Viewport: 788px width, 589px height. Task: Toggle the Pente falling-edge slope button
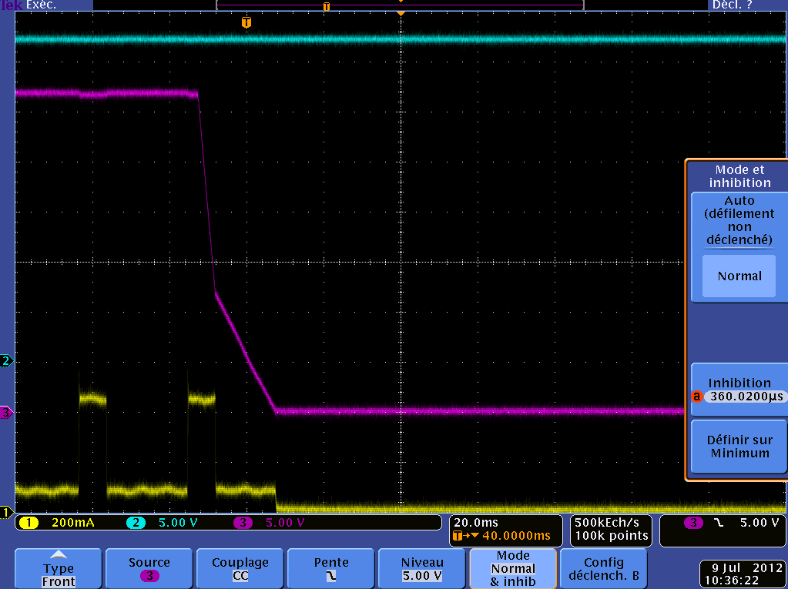coord(331,569)
